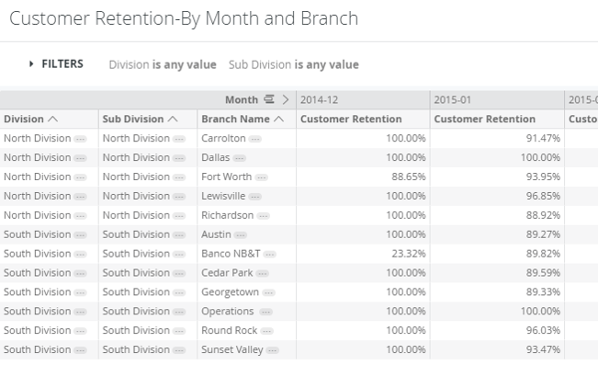Click the Georgetown branch name
Image resolution: width=598 pixels, height=365 pixels.
pos(230,292)
